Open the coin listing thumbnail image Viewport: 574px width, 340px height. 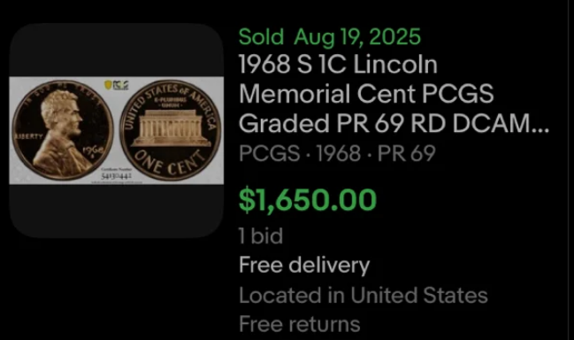tap(117, 130)
